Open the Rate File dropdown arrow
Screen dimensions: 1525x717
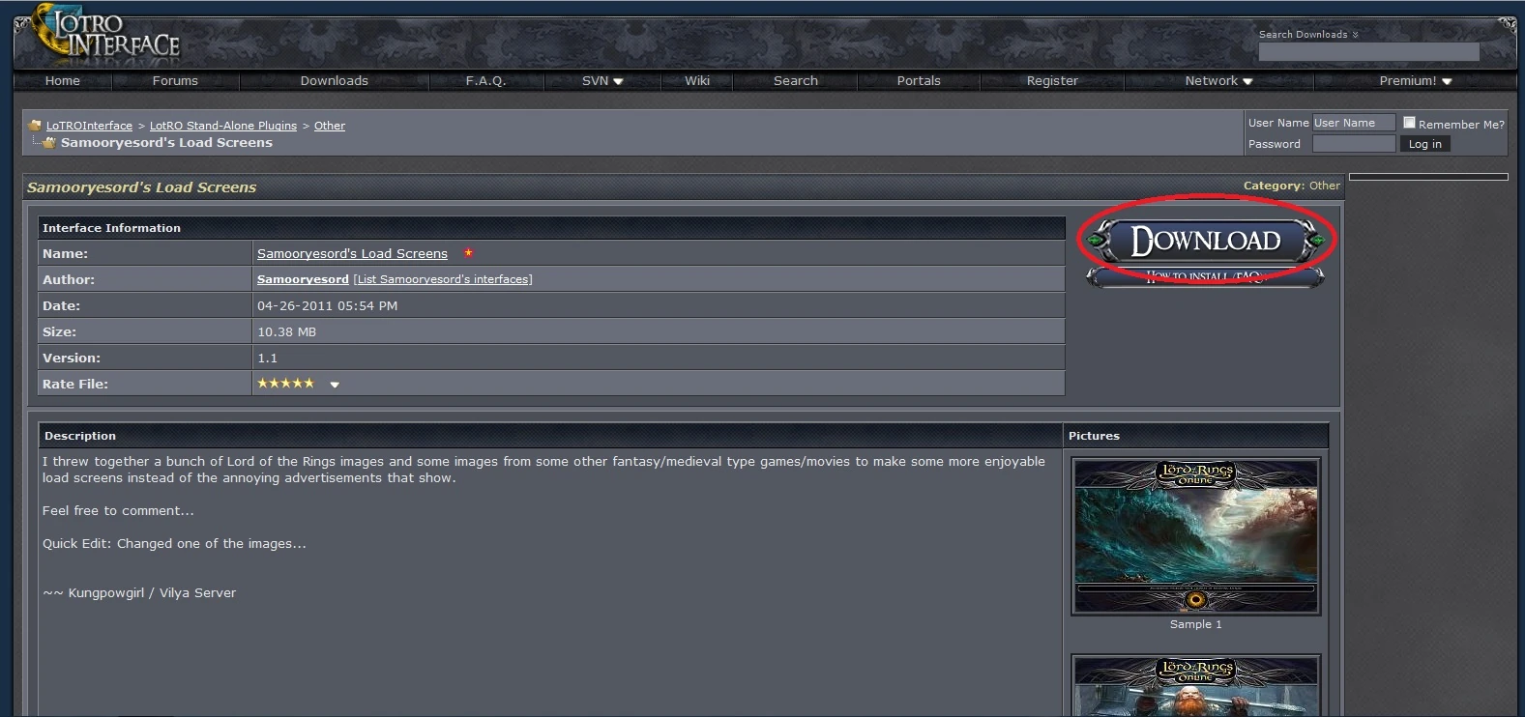point(335,385)
